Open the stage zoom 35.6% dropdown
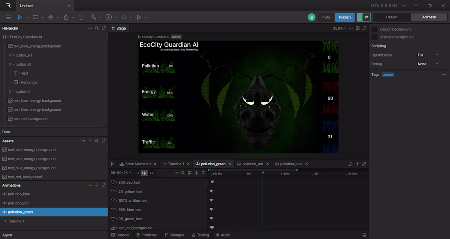Viewport: 450px width, 239px height. [x=339, y=28]
